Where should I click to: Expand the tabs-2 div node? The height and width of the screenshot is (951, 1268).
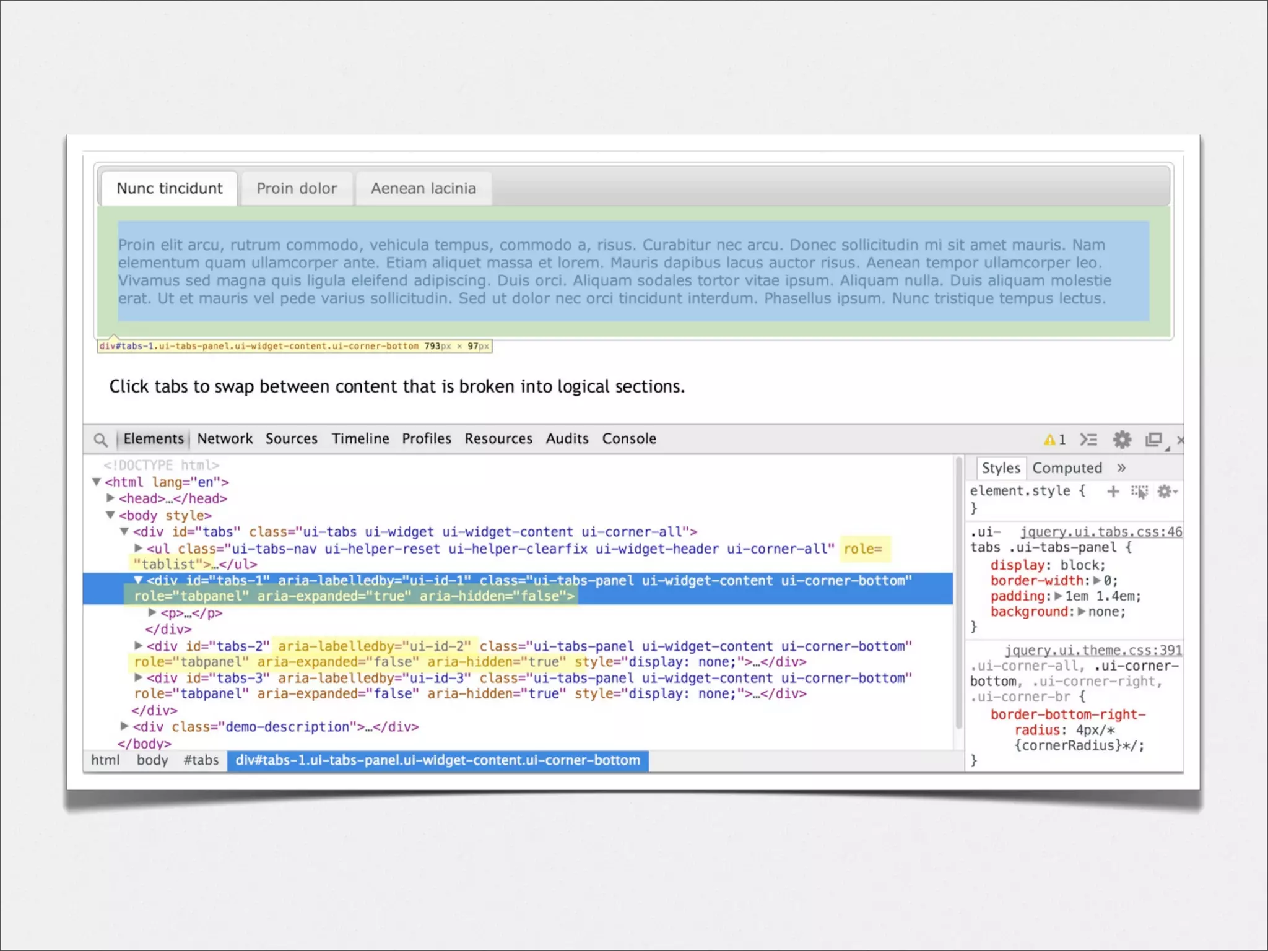139,646
